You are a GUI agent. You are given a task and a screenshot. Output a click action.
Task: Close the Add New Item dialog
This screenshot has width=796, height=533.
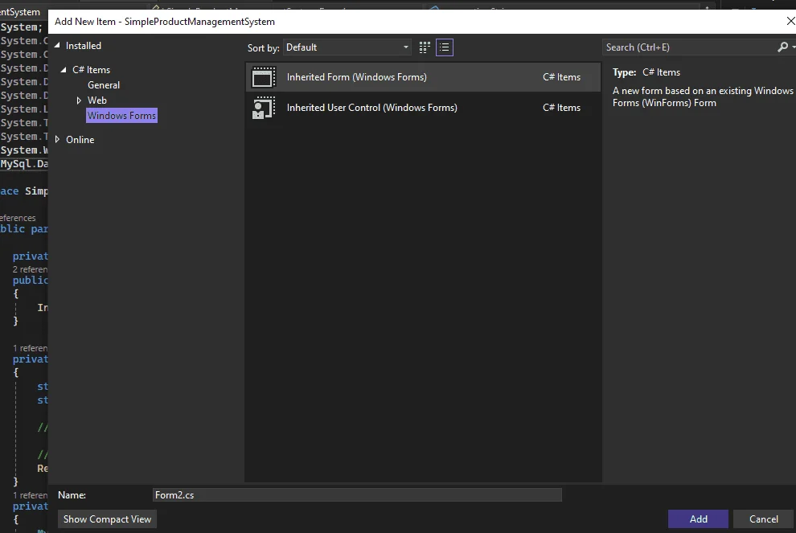click(790, 22)
